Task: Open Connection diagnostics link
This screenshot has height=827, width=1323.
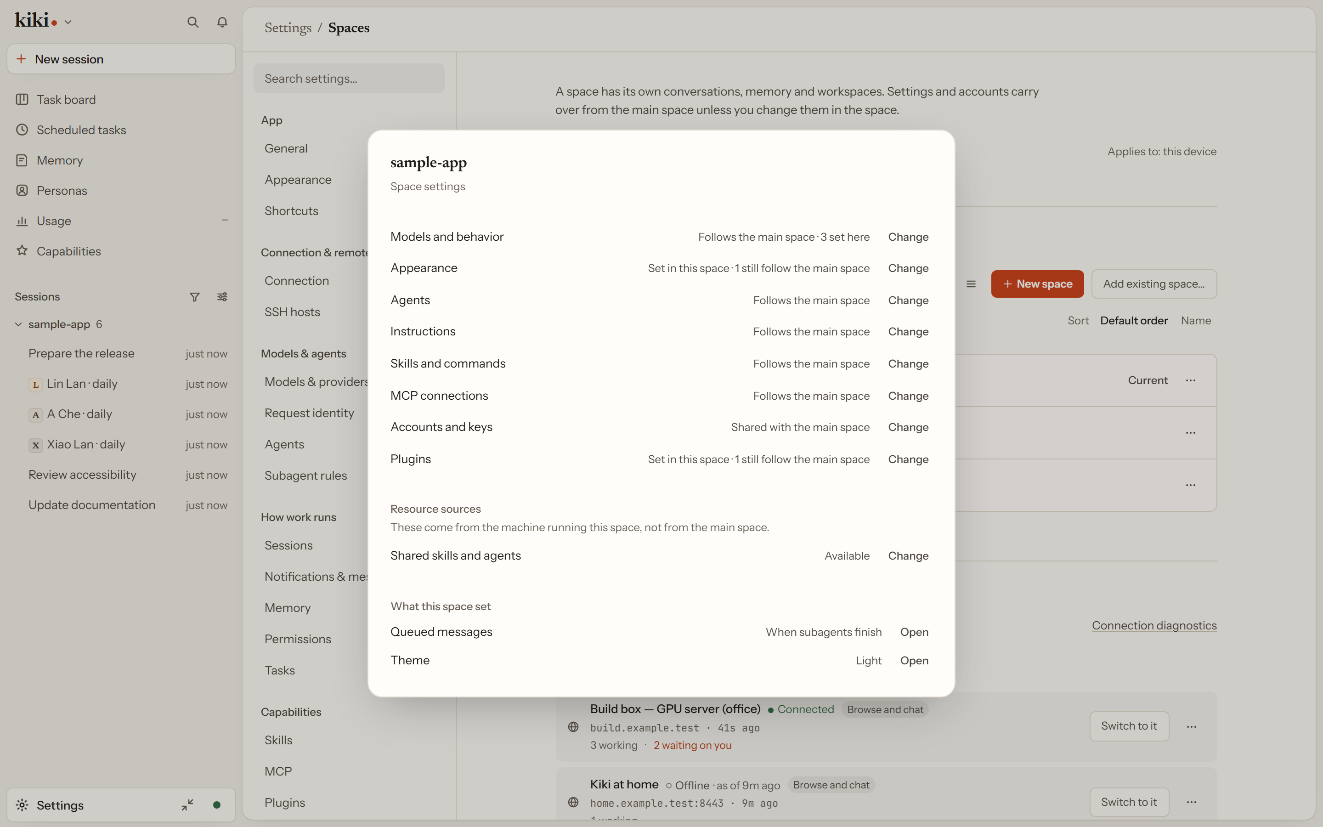Action: click(1154, 626)
